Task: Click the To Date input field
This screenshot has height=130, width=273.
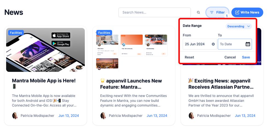Action: pyautogui.click(x=235, y=44)
